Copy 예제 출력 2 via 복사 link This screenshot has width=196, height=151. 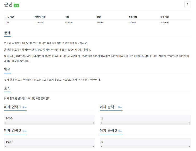(x=120, y=131)
